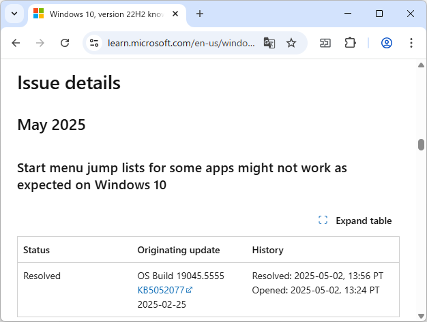Go back to the previous page
This screenshot has height=322, width=427.
coord(16,43)
